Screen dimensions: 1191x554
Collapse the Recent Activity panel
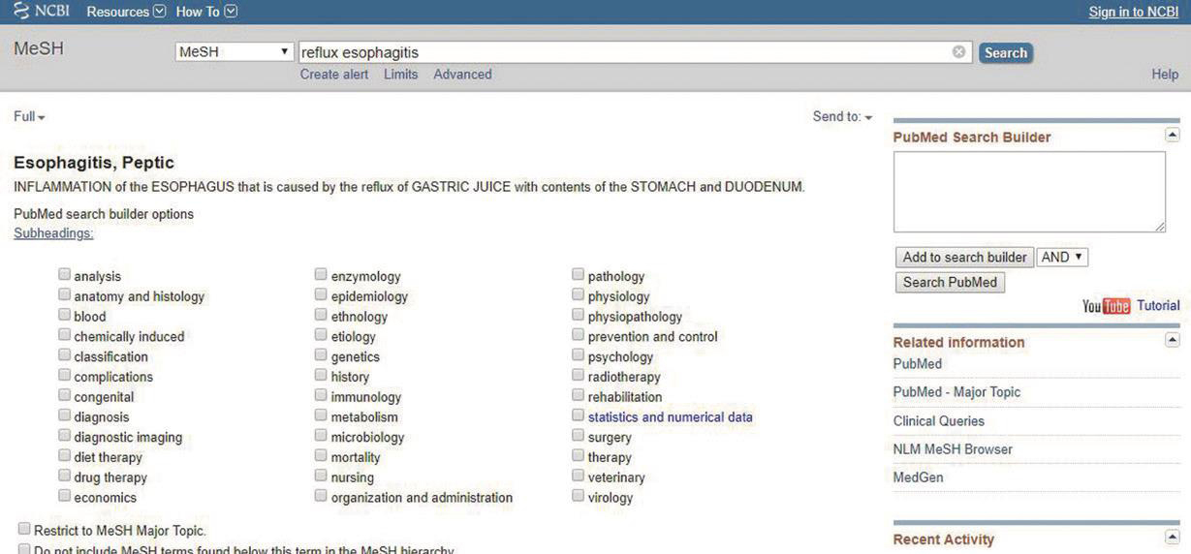tap(1173, 538)
